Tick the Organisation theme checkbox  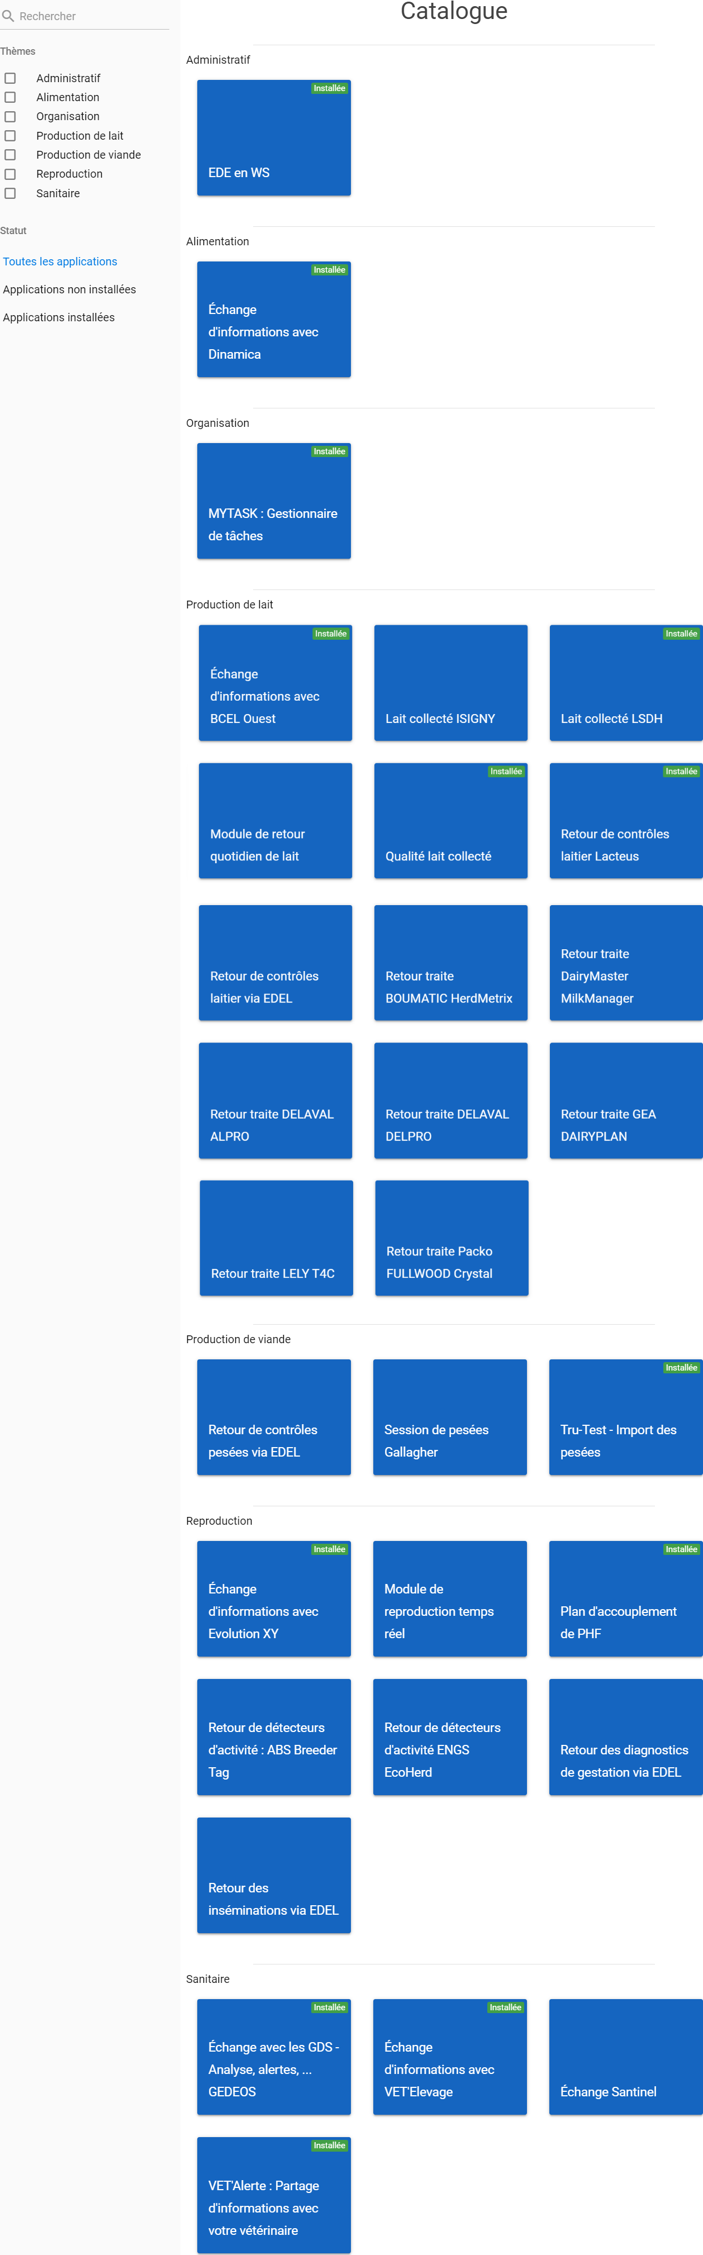coord(11,116)
